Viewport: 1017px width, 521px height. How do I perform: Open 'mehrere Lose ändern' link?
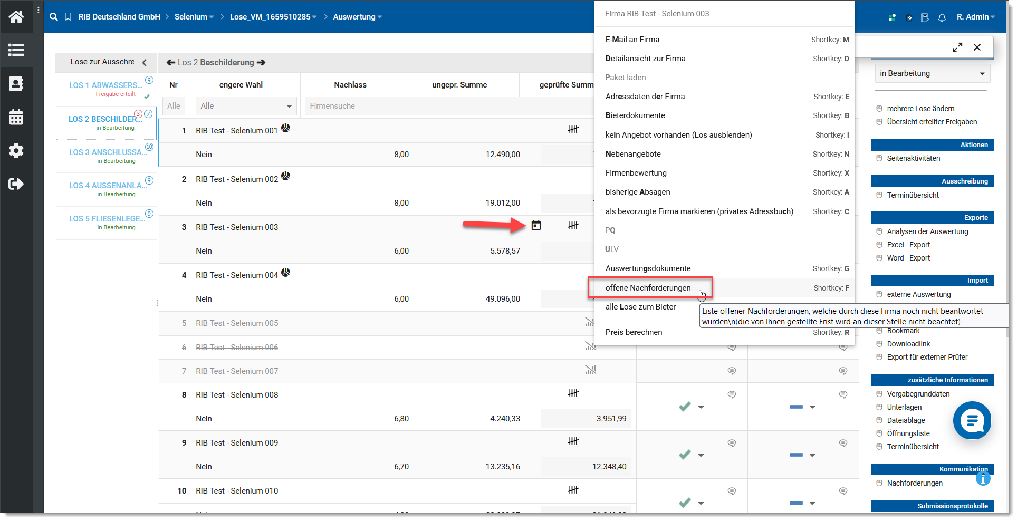[x=920, y=109]
